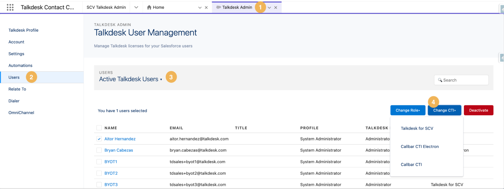Click email tdsales+byot1@talkdesk.com
This screenshot has width=504, height=189.
pyautogui.click(x=197, y=162)
